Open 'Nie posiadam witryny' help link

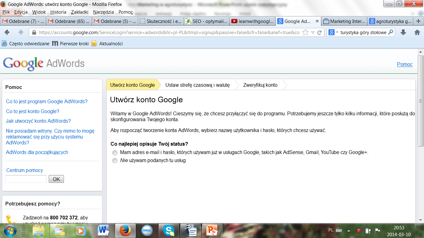[x=50, y=137]
